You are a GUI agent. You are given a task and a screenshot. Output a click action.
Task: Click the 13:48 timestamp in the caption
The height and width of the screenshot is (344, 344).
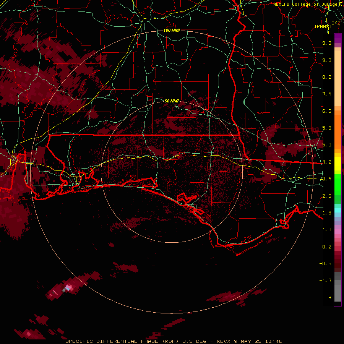273,341
